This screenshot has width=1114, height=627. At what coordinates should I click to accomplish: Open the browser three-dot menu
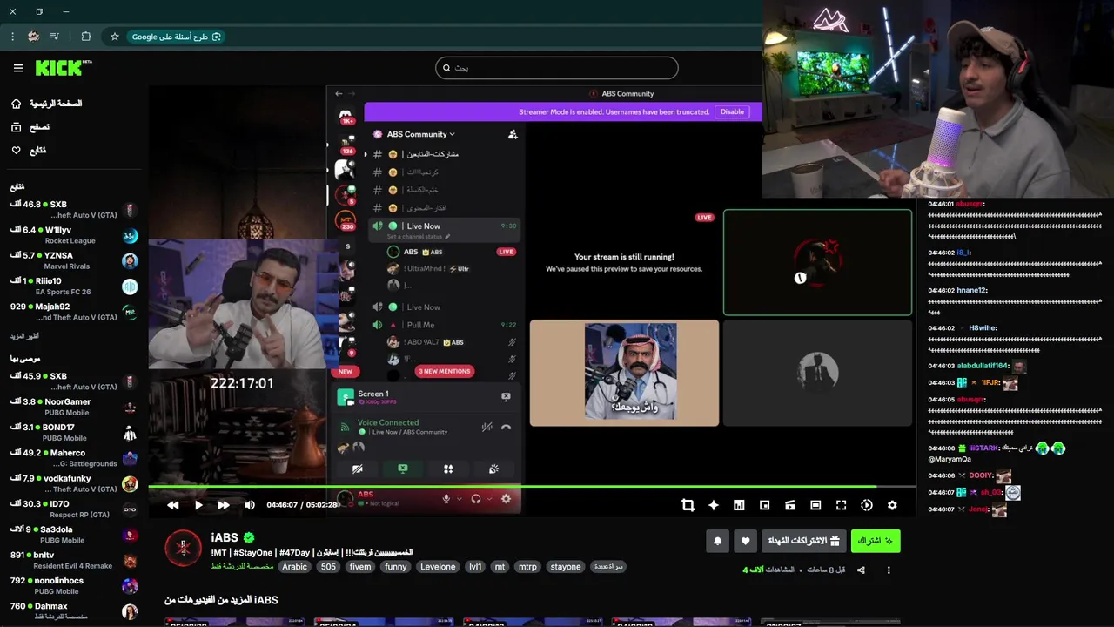click(12, 37)
